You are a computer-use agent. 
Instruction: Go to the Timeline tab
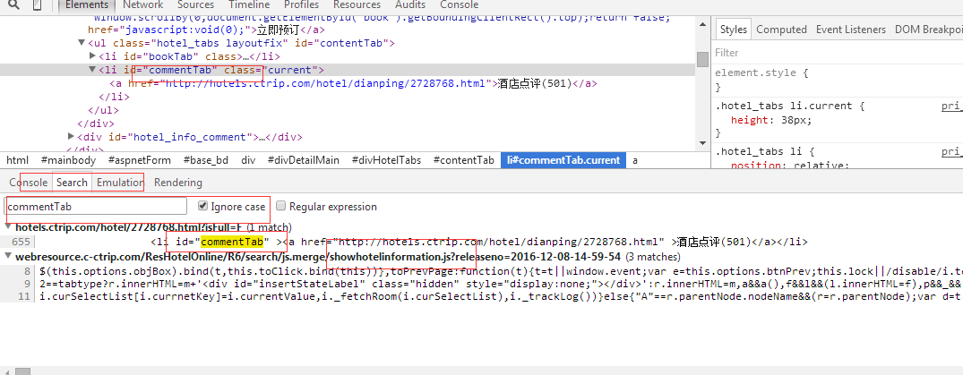(249, 4)
